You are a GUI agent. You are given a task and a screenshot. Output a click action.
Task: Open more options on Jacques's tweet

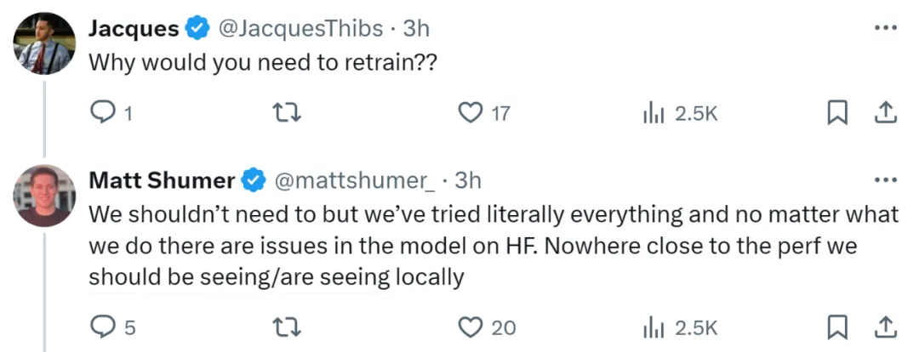(x=886, y=27)
